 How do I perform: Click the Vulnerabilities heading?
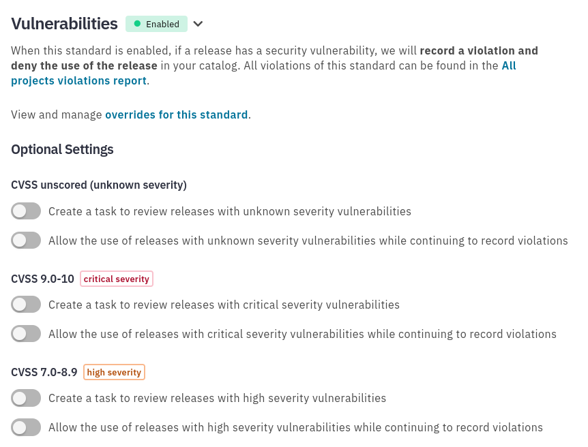pyautogui.click(x=64, y=24)
